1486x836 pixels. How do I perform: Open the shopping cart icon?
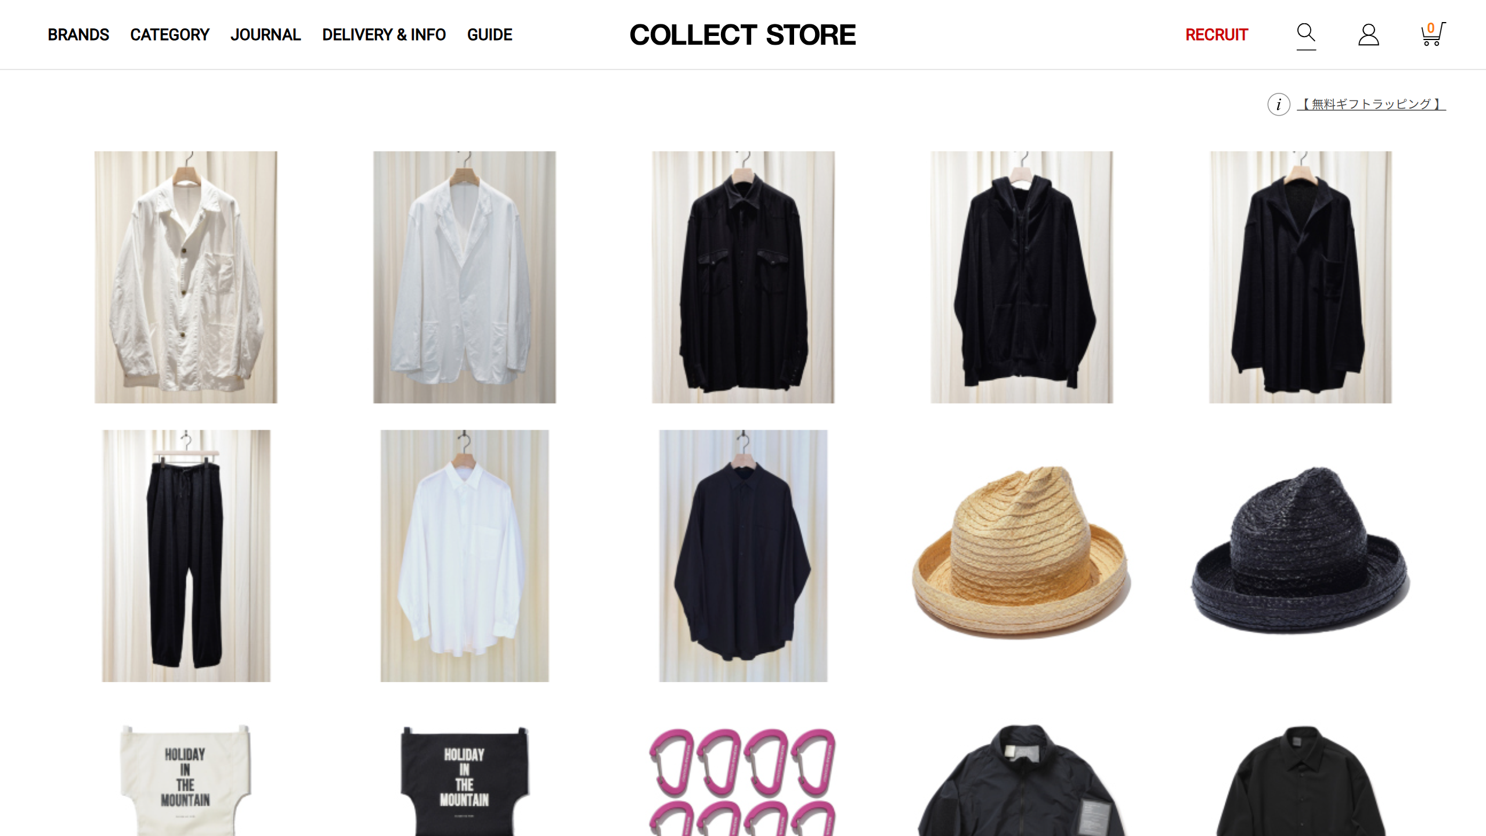[1433, 34]
